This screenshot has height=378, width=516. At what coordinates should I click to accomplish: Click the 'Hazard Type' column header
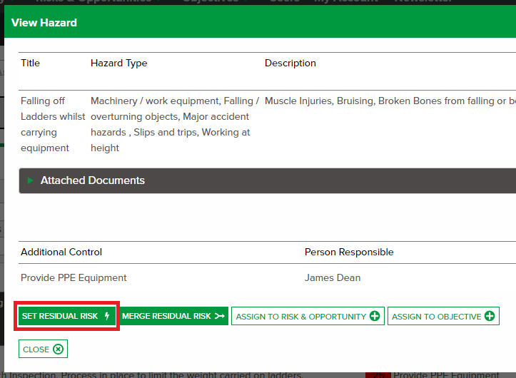click(119, 63)
